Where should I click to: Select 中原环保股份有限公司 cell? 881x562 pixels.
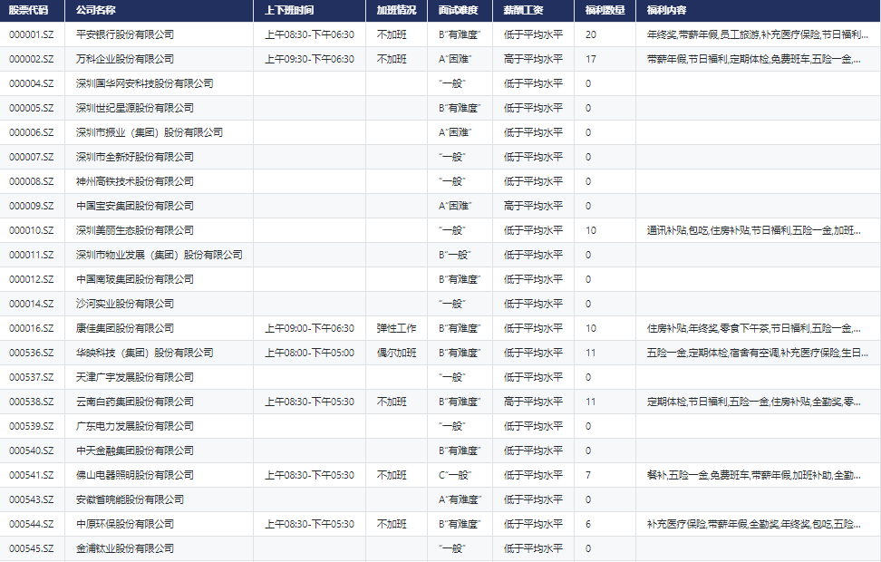pyautogui.click(x=125, y=524)
